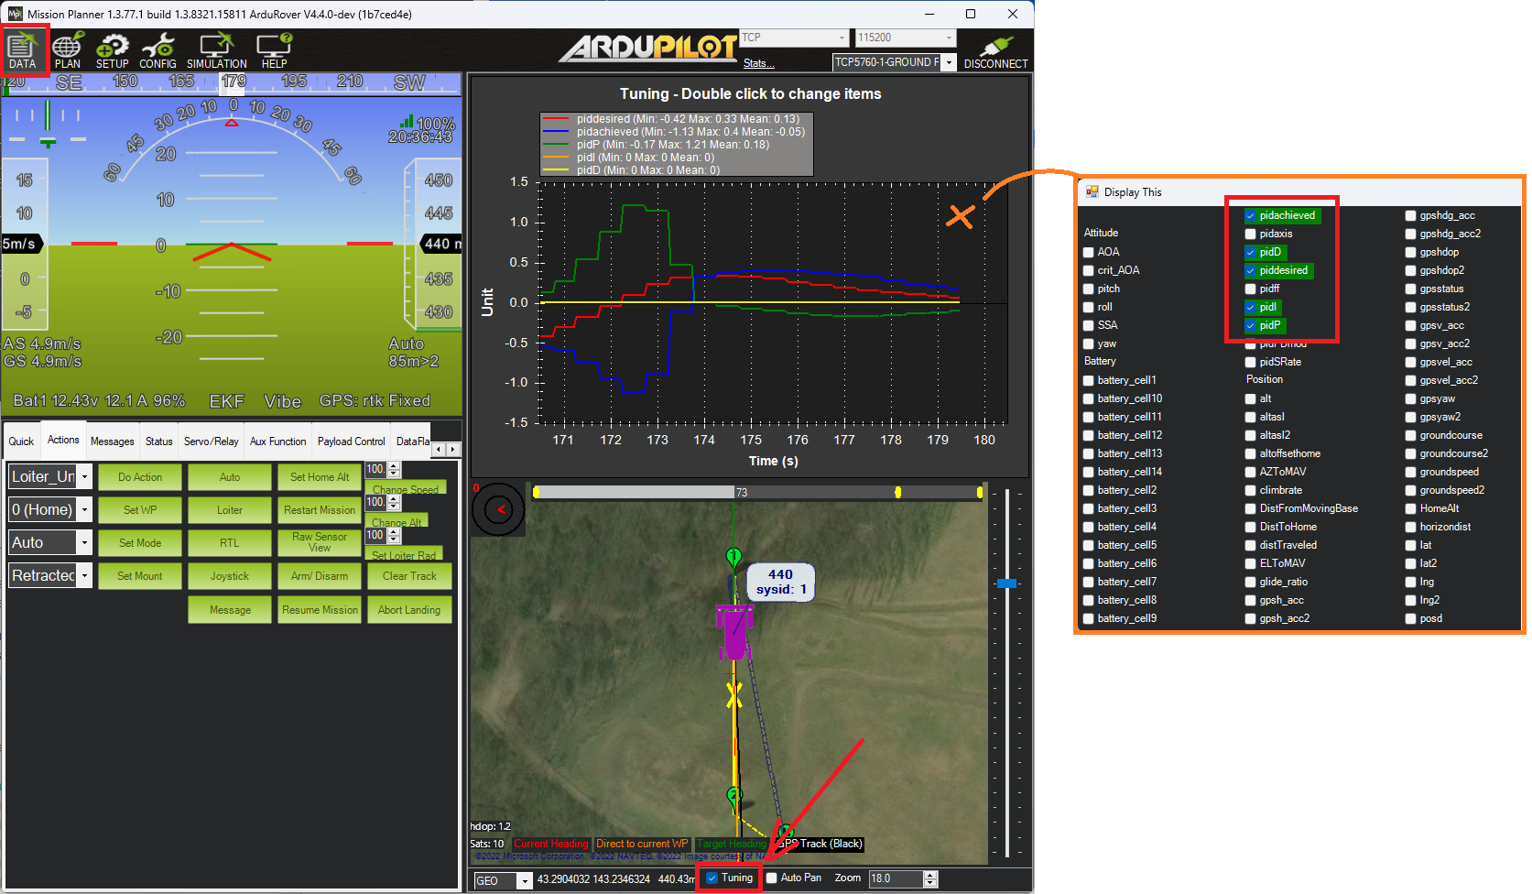Open the PLAN globe icon

(x=67, y=49)
